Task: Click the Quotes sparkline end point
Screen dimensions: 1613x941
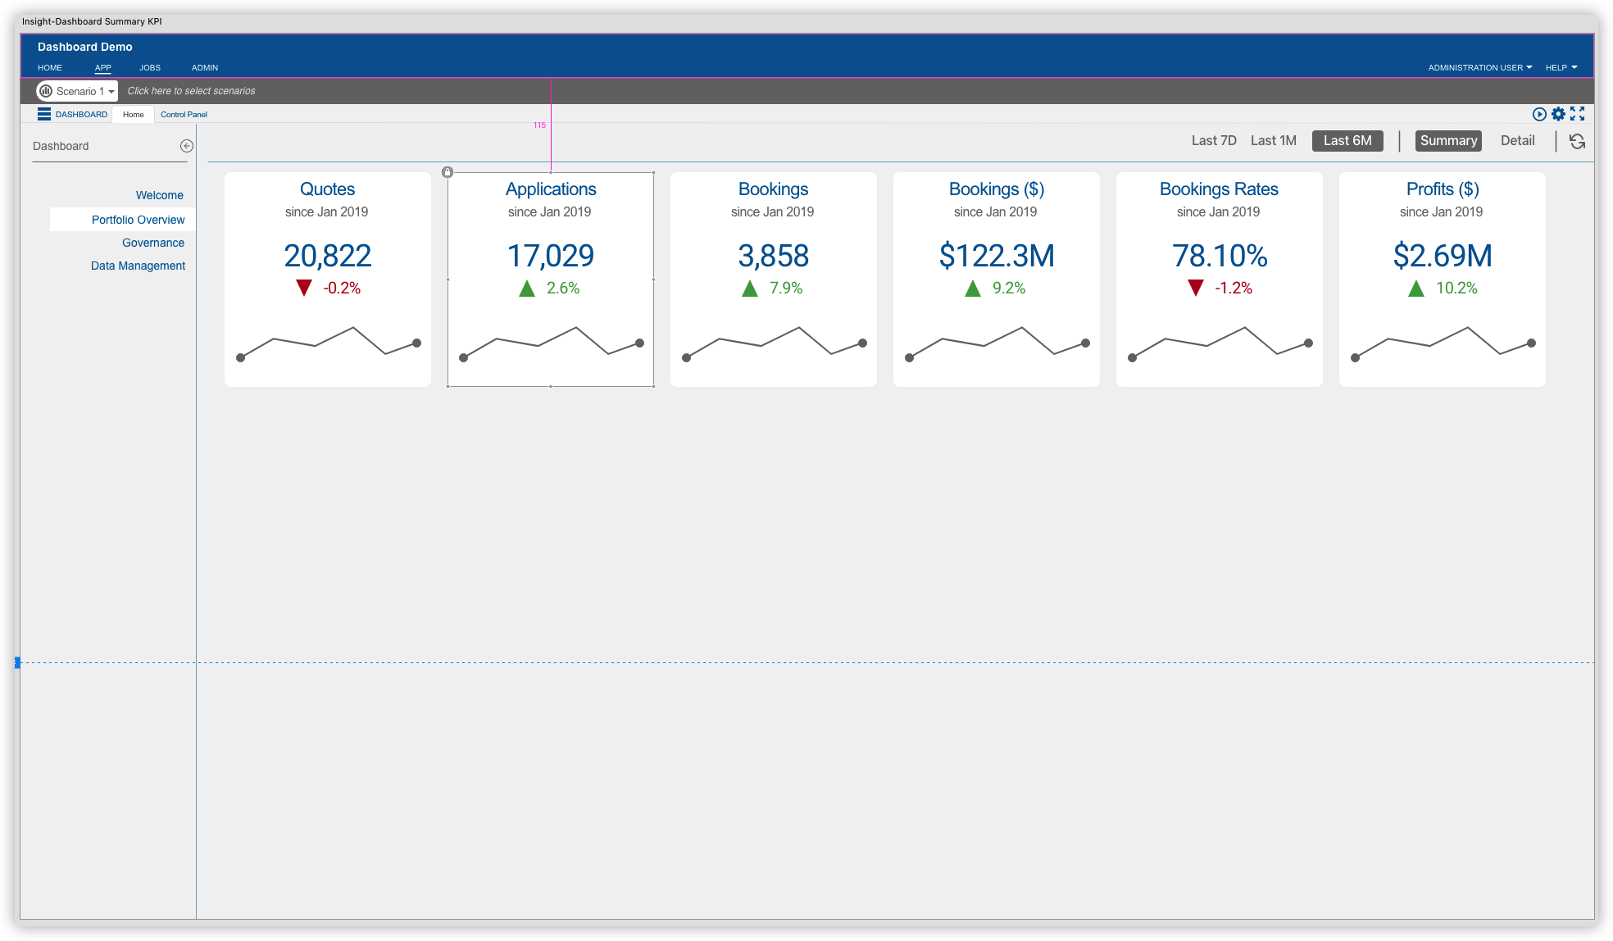Action: (416, 343)
